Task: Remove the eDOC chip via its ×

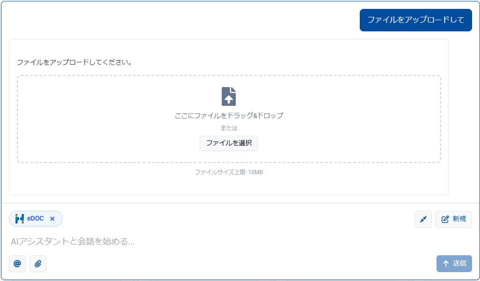Action: click(x=52, y=218)
